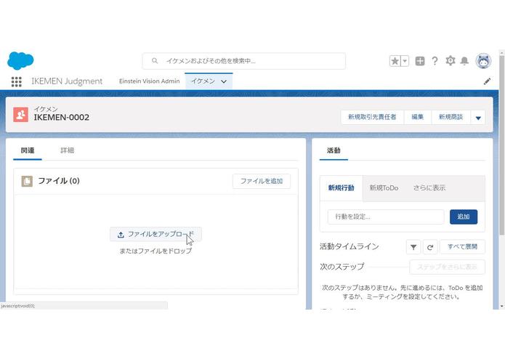Open the setup gear icon
Screen dimensions: 505x359
[x=451, y=60]
